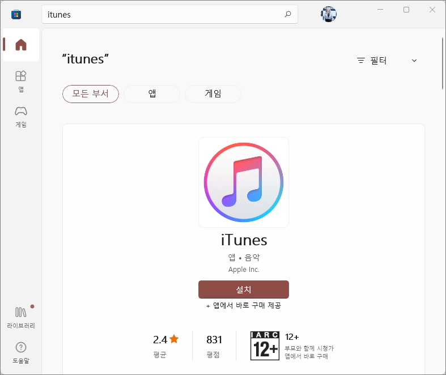446x375 pixels.
Task: Open the Apps (앱) sidebar section
Action: coord(21,82)
